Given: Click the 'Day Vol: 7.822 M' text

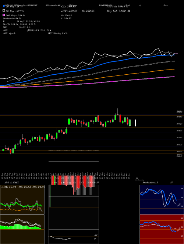Looking at the screenshot, I should 118,11.
